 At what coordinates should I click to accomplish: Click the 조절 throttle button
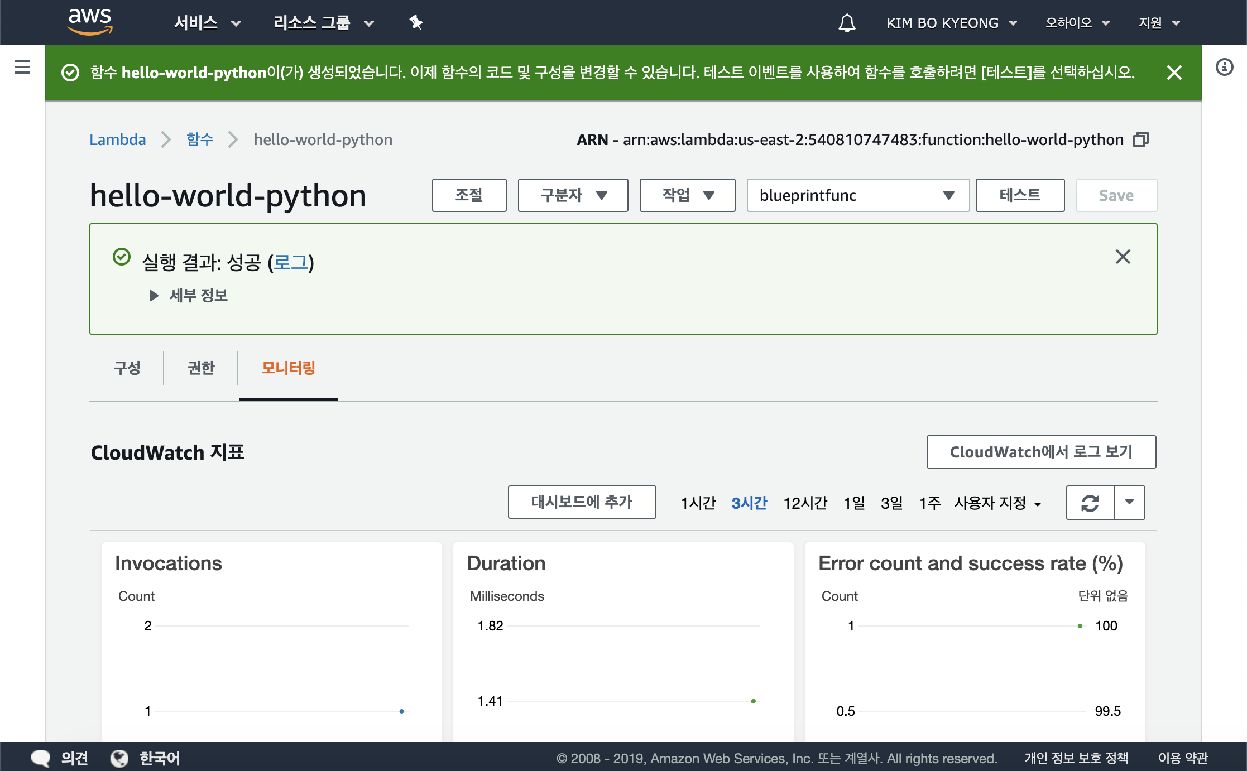click(x=469, y=195)
